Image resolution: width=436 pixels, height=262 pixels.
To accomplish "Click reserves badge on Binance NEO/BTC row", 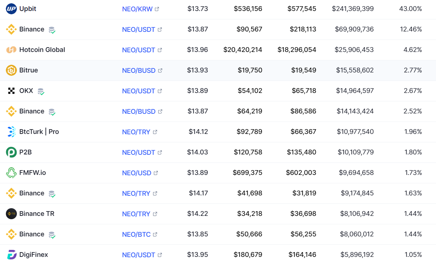I will (52, 235).
